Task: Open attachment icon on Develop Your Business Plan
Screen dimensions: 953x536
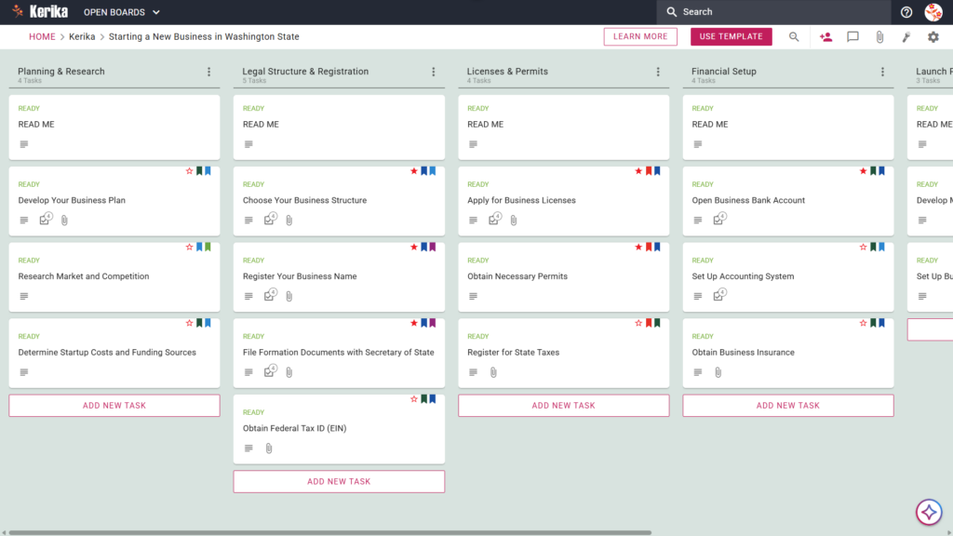Action: pyautogui.click(x=64, y=221)
